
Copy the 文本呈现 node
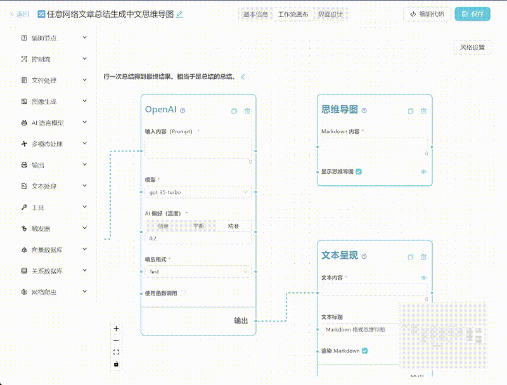point(411,257)
